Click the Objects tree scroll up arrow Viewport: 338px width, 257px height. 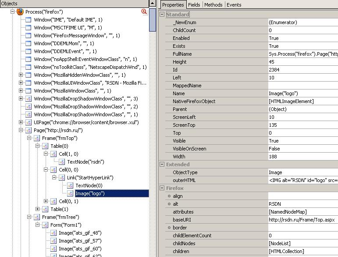[153, 4]
